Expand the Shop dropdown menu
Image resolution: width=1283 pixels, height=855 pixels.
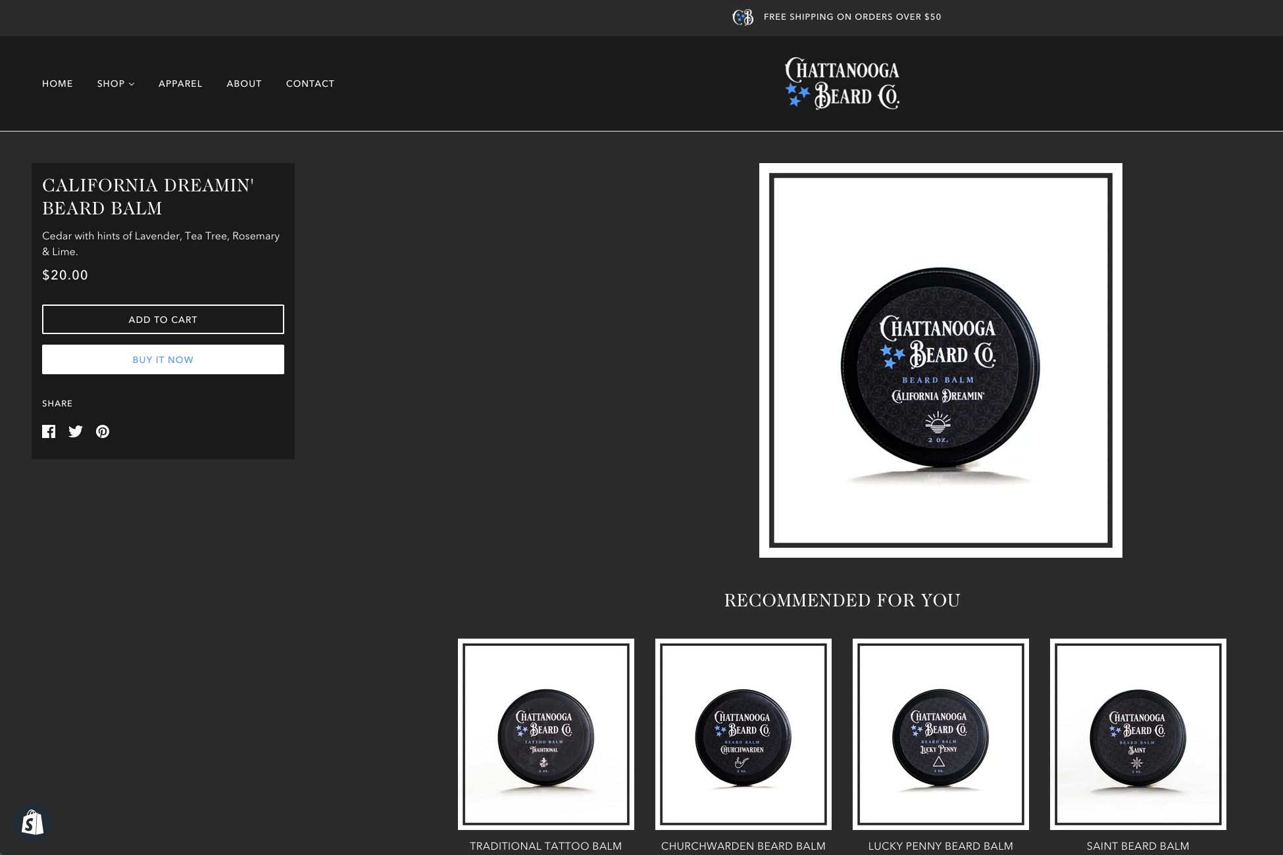pyautogui.click(x=115, y=84)
